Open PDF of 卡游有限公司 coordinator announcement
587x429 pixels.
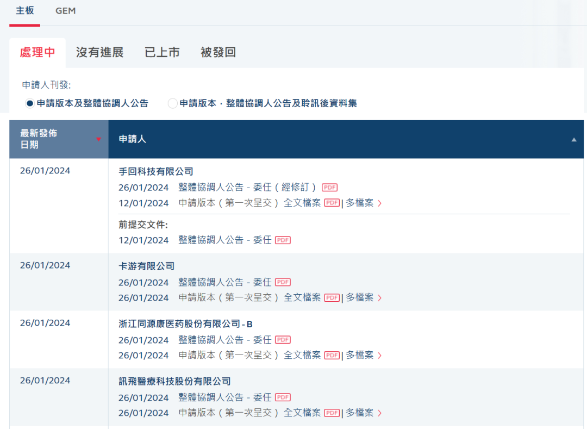click(x=283, y=282)
